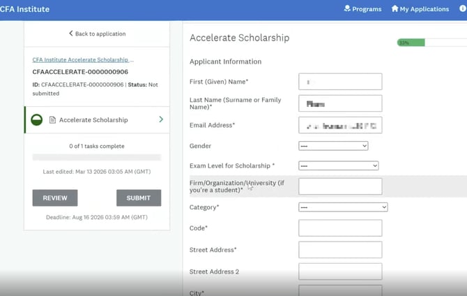Click the info icon in top-right corner

pyautogui.click(x=461, y=9)
